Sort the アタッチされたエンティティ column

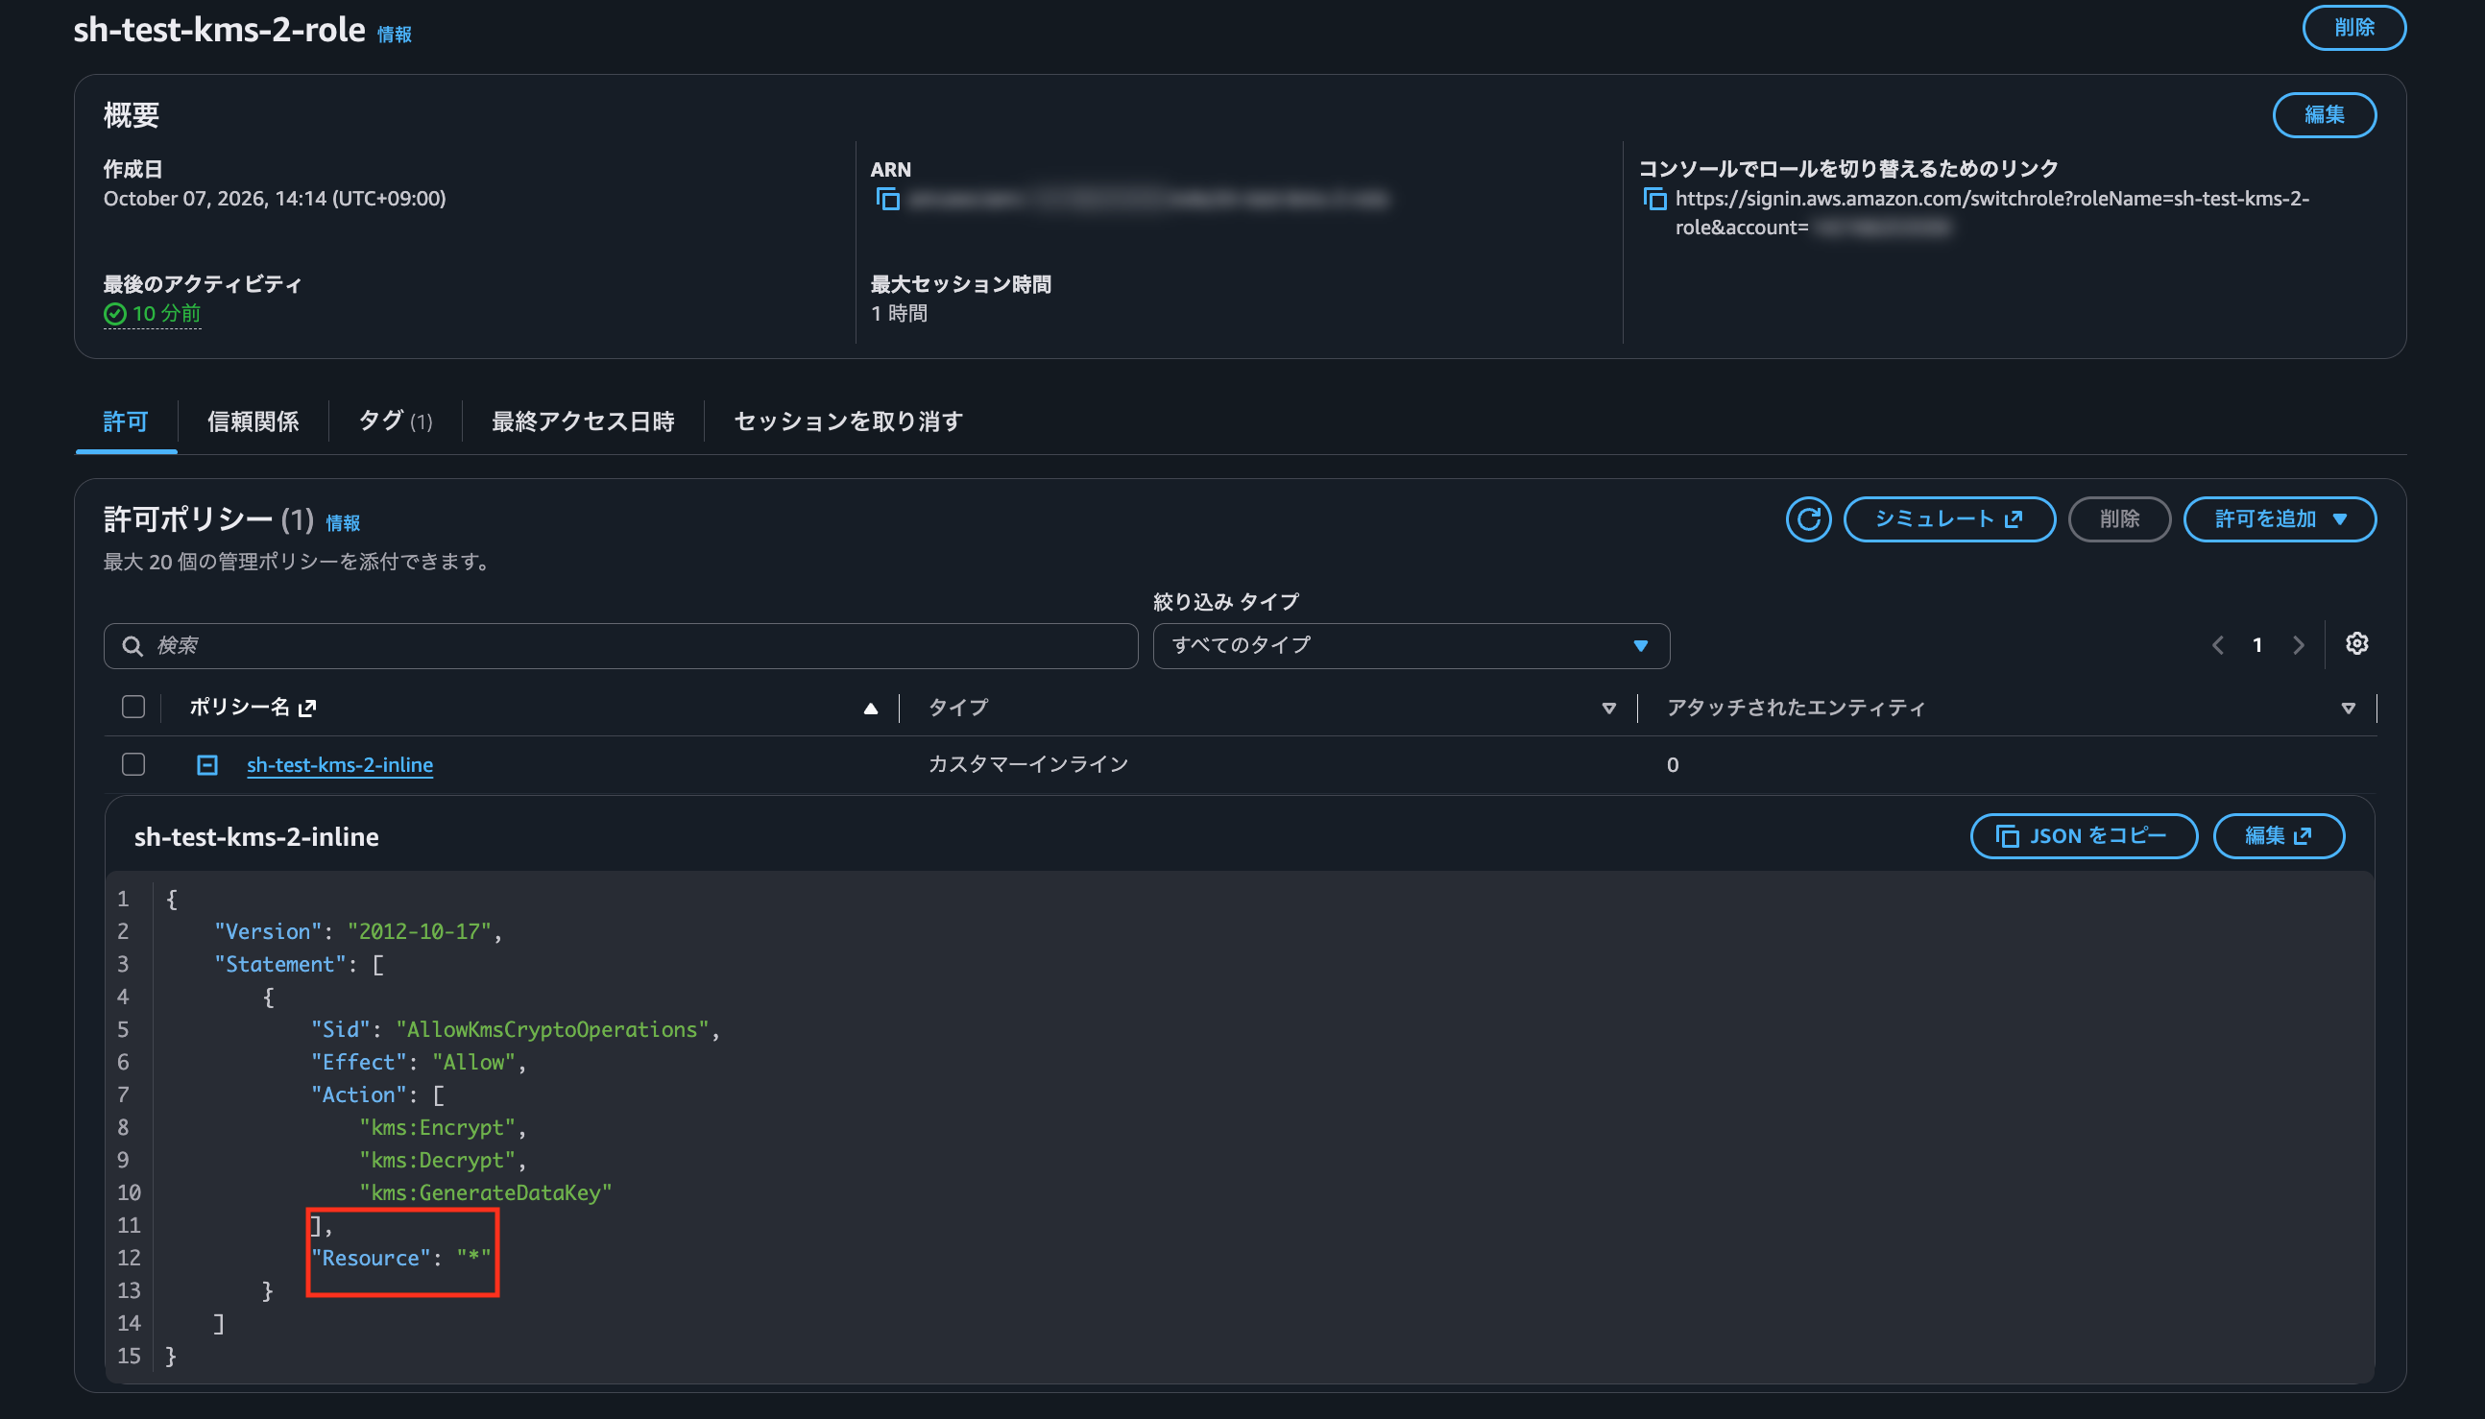(2348, 709)
